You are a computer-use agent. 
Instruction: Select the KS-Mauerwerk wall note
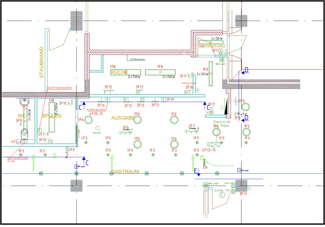[138, 59]
